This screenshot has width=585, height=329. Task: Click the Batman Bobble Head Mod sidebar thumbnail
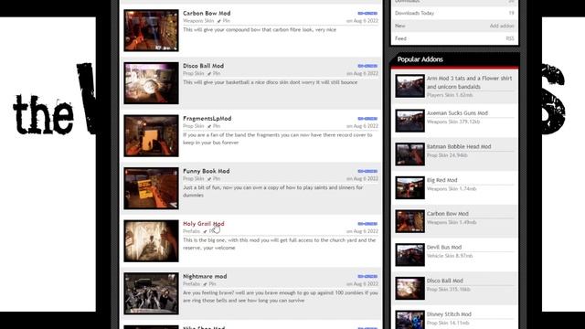410,154
